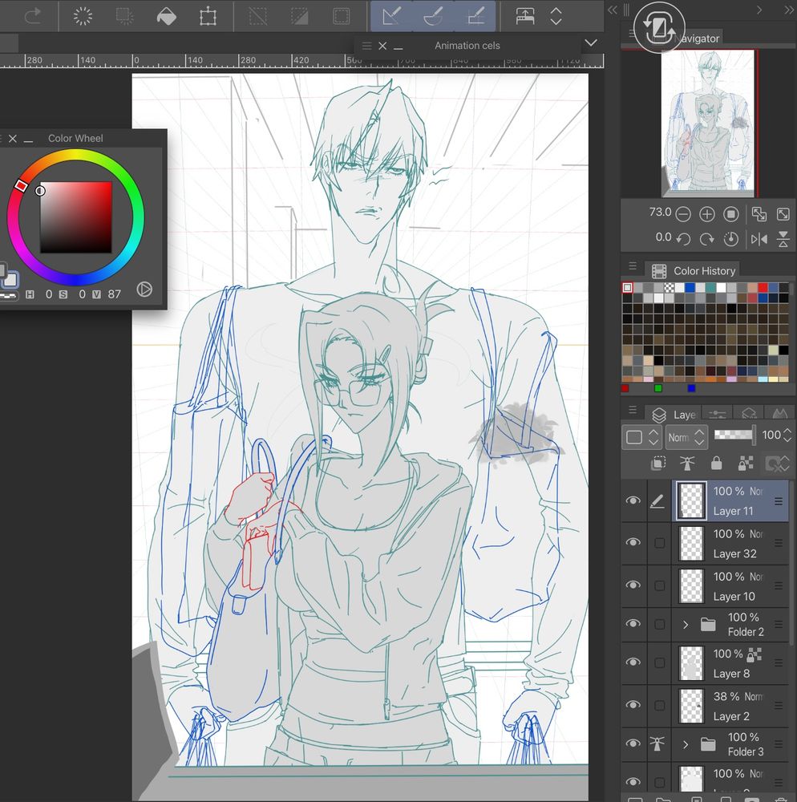Click the circled arrow icon in Color Wheel panel

click(x=144, y=290)
